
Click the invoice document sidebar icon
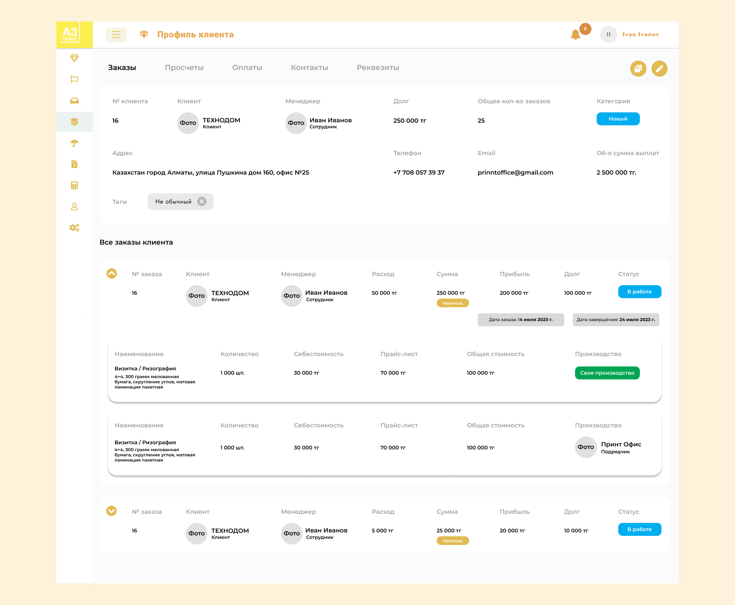click(x=74, y=164)
